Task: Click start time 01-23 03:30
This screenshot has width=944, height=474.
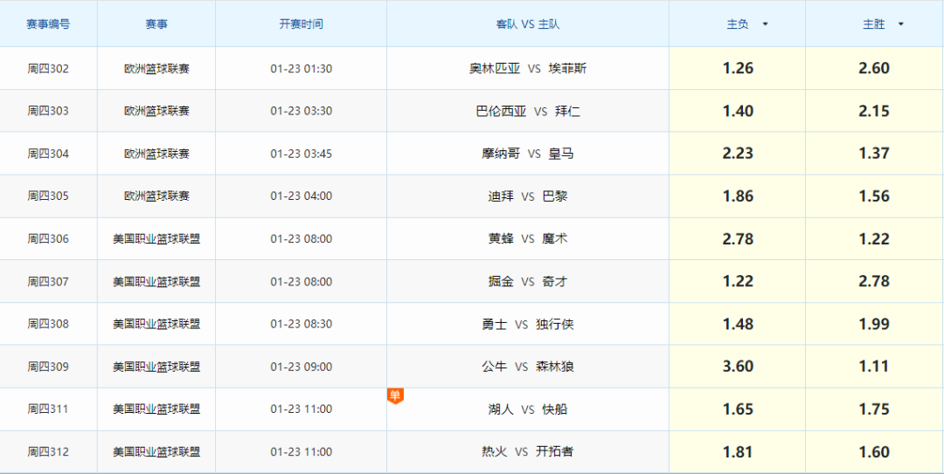Action: (301, 111)
